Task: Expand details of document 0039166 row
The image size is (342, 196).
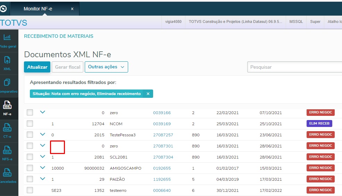Action: point(42,112)
